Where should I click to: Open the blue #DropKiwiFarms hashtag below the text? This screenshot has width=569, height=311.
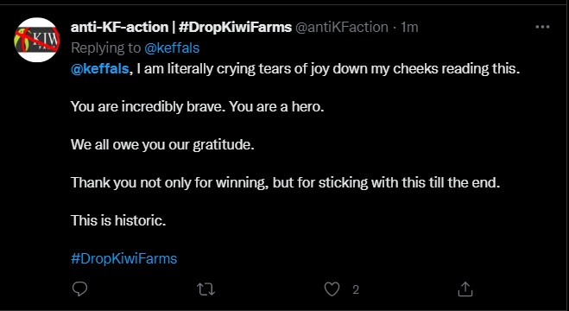click(x=123, y=259)
